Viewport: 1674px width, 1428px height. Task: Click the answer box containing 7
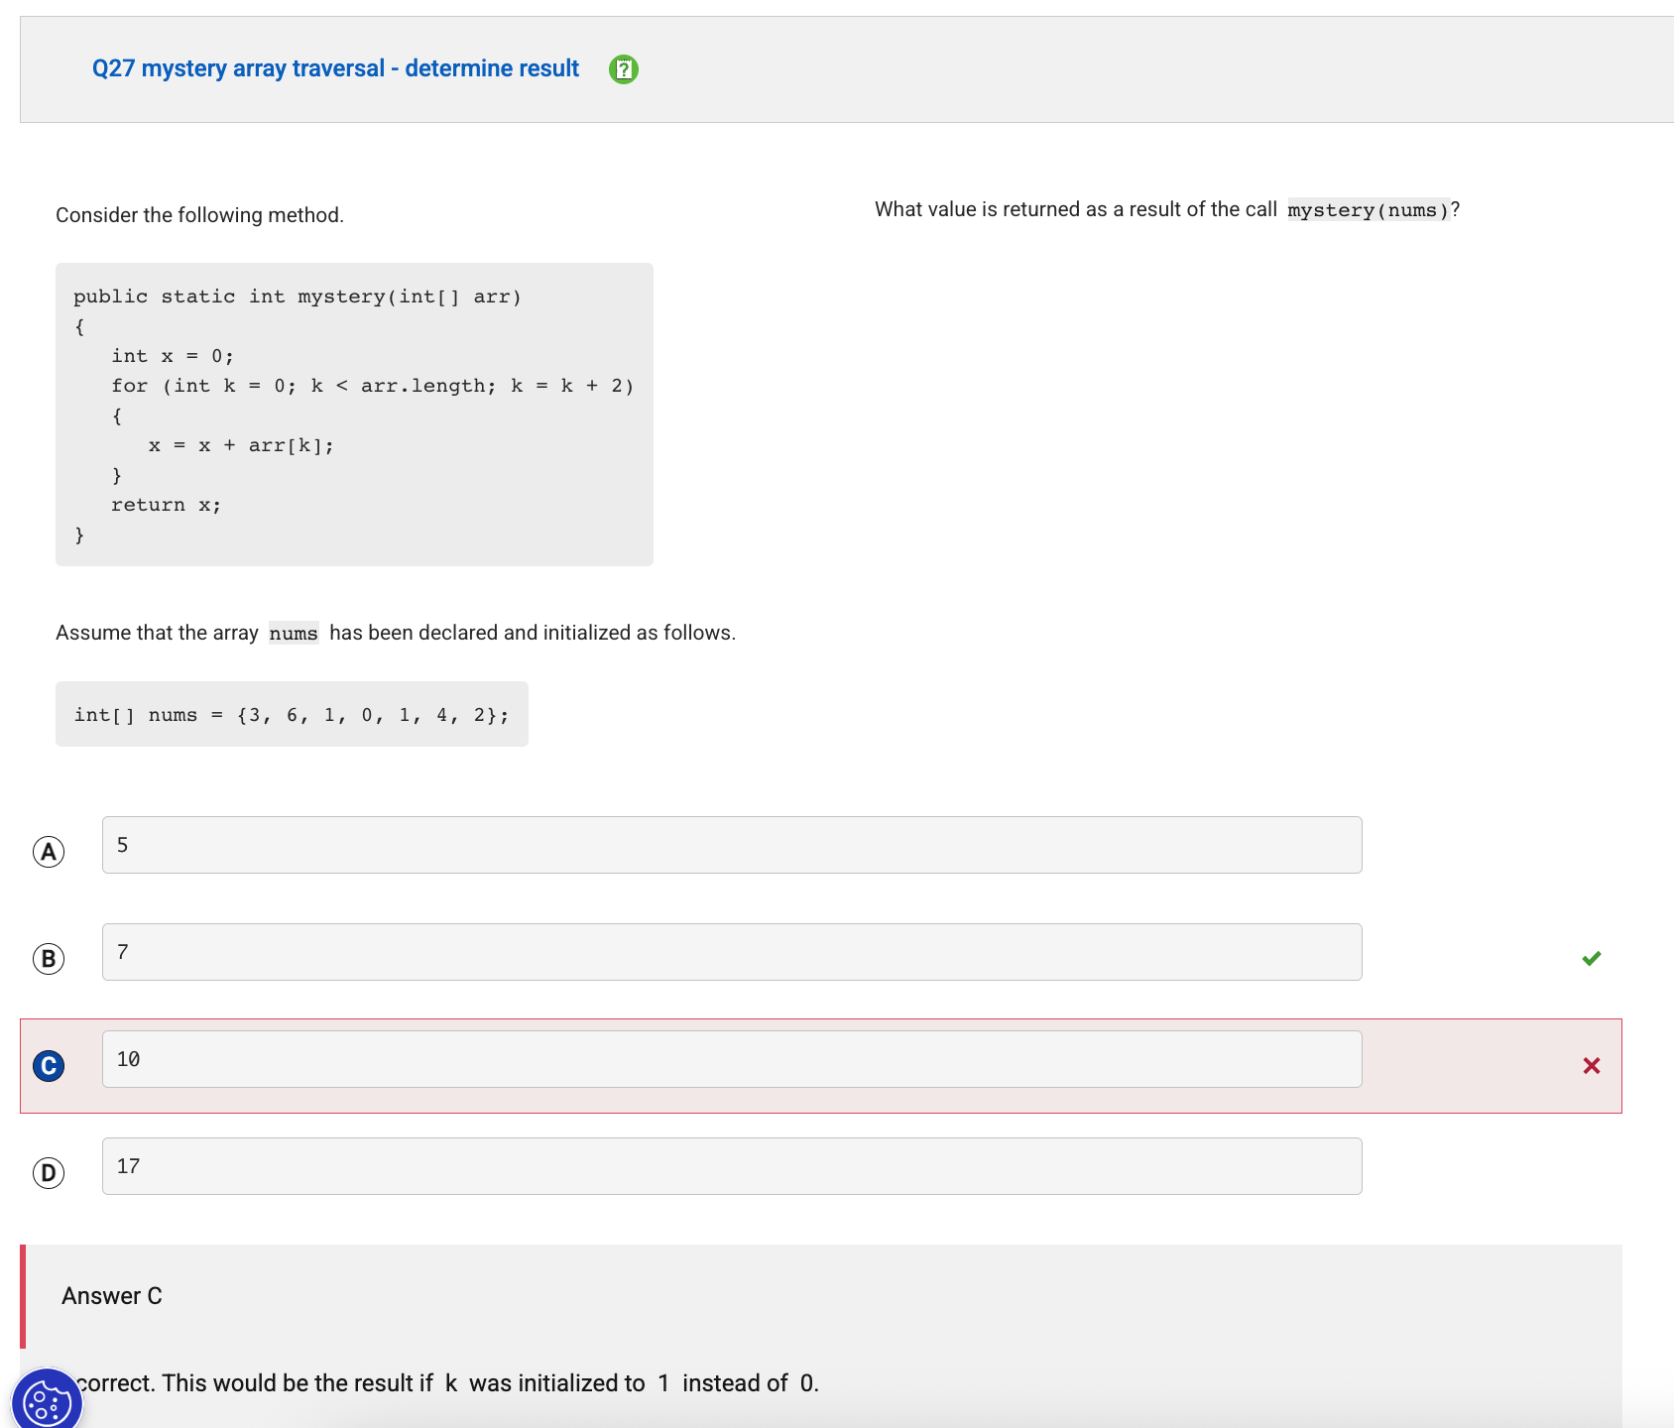(731, 952)
